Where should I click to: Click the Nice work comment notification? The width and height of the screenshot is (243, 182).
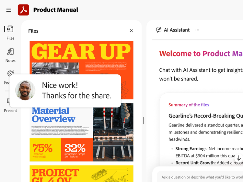click(65, 91)
